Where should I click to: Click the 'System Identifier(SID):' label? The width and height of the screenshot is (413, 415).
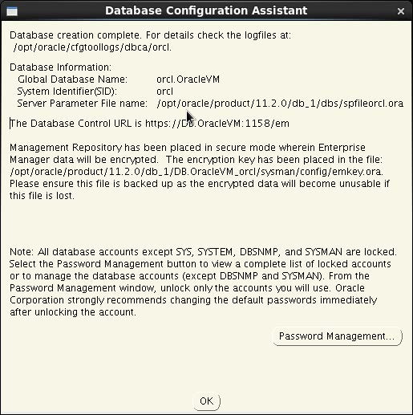[x=67, y=92]
